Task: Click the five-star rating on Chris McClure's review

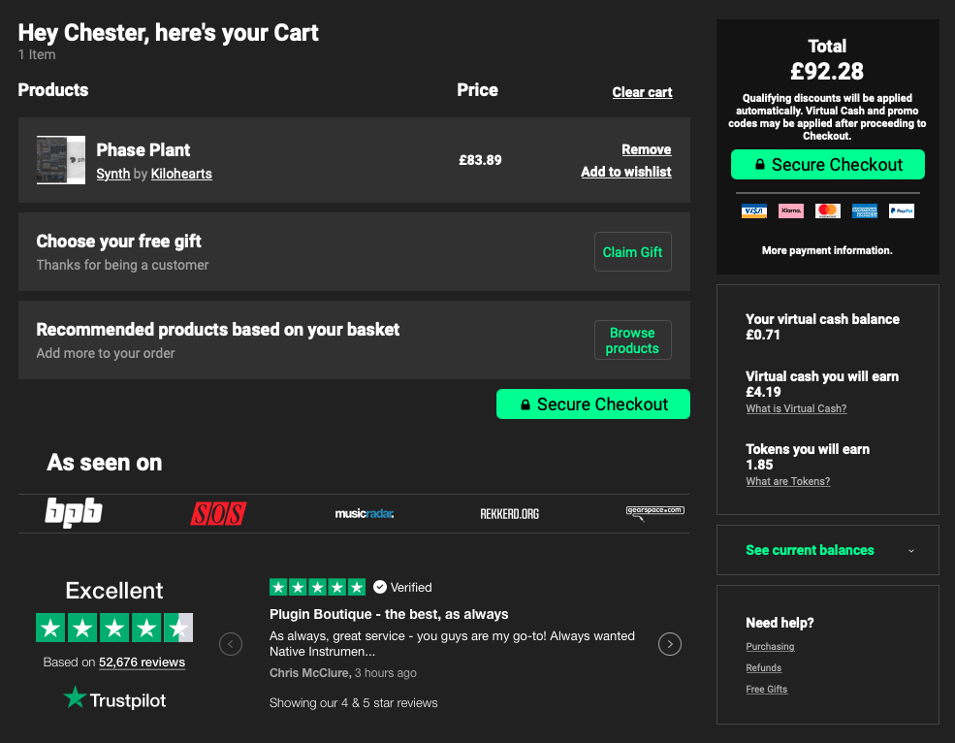Action: coord(317,587)
